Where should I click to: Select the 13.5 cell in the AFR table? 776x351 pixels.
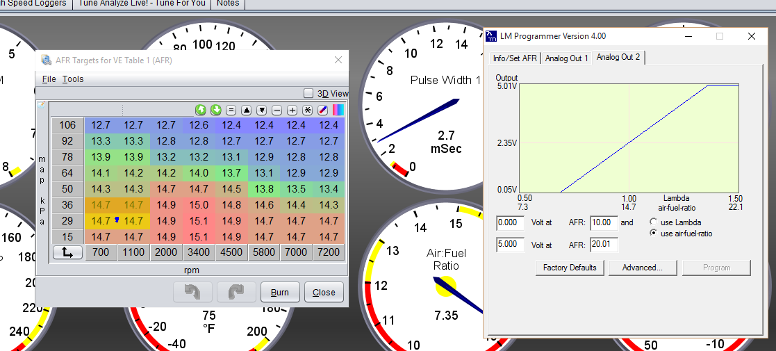click(x=296, y=188)
